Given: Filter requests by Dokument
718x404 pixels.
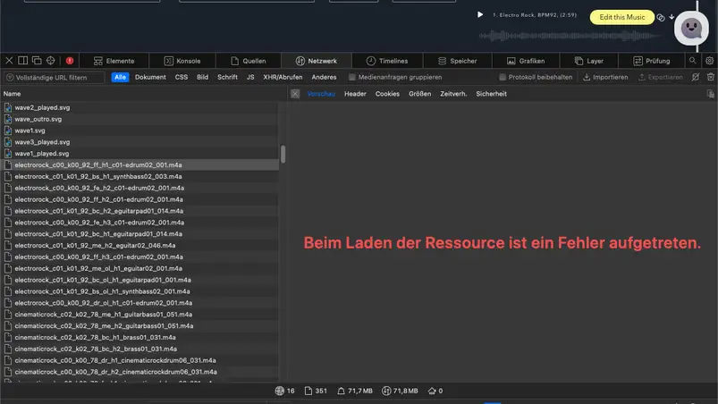Looking at the screenshot, I should click(150, 78).
